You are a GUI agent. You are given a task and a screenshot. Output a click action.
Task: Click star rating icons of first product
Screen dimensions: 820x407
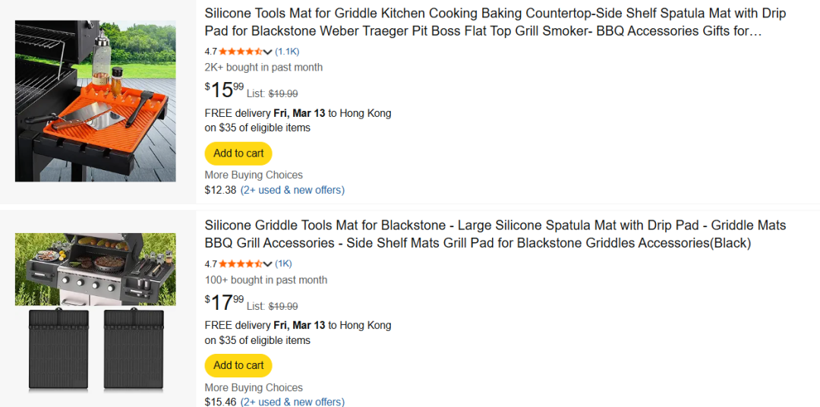point(241,52)
